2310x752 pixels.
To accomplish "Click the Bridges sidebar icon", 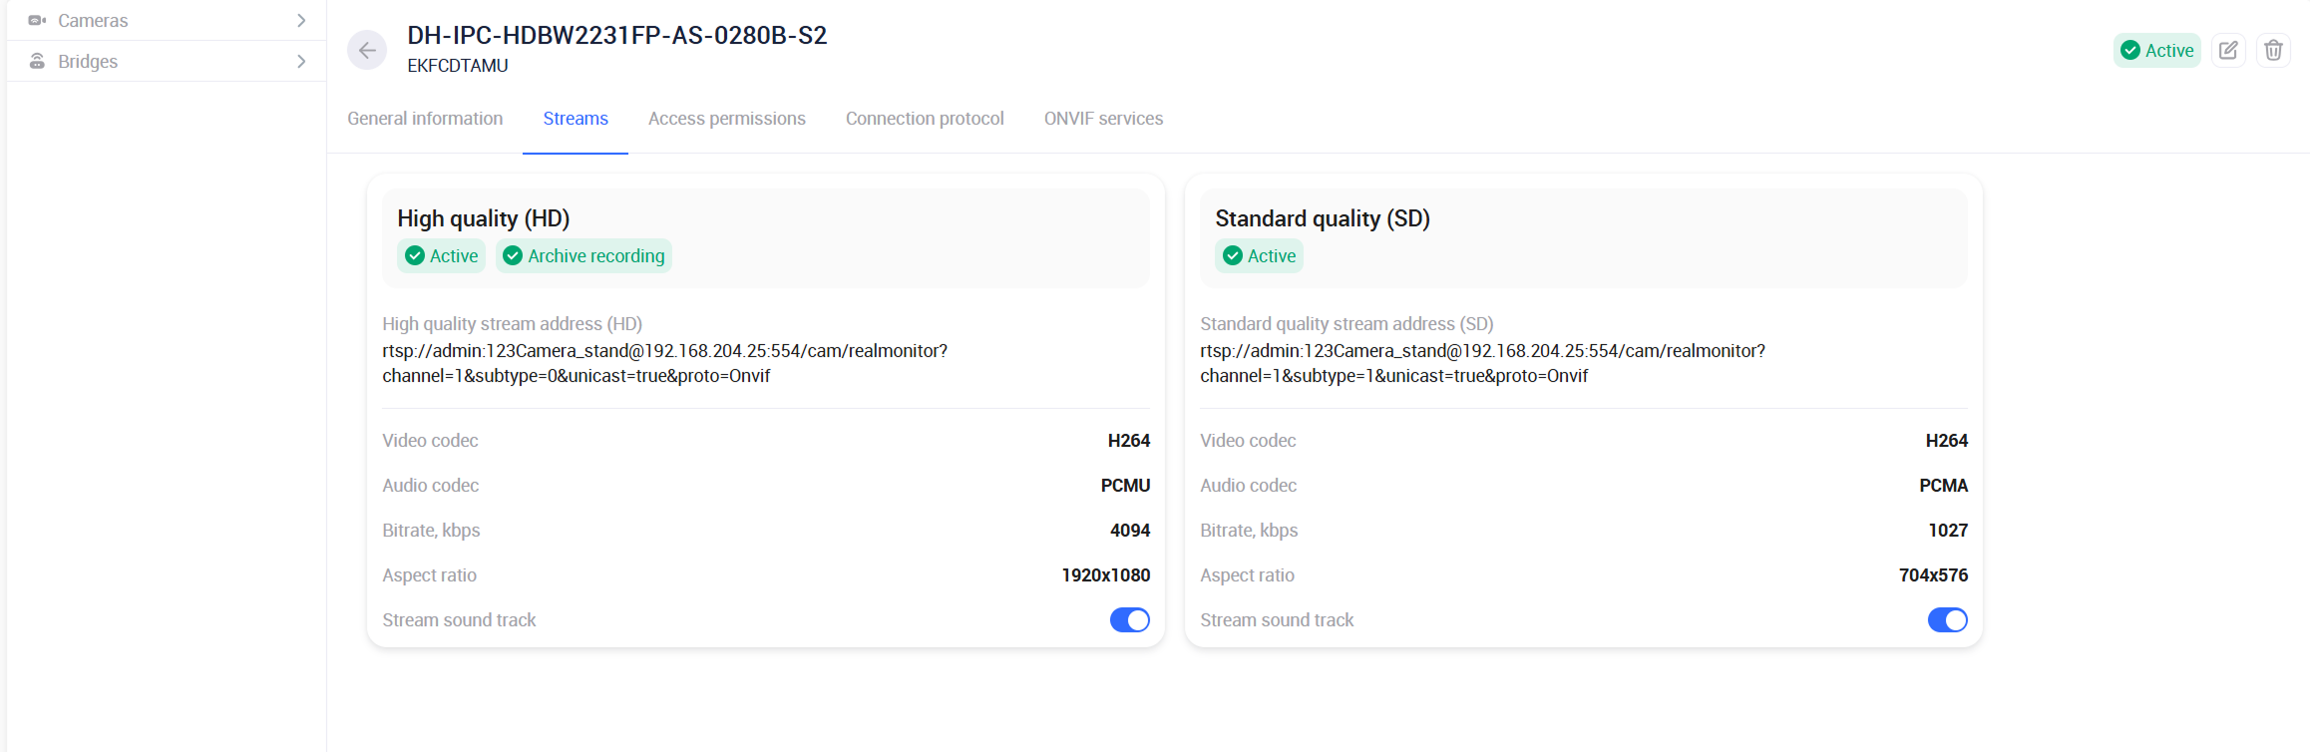I will [x=37, y=61].
